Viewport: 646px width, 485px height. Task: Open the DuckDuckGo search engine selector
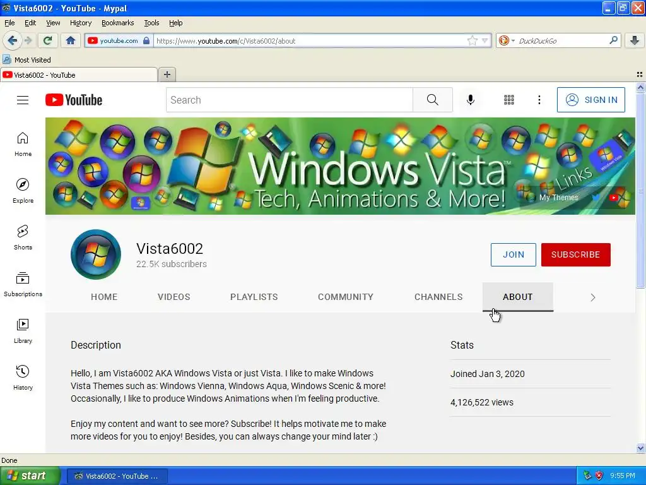coord(507,40)
